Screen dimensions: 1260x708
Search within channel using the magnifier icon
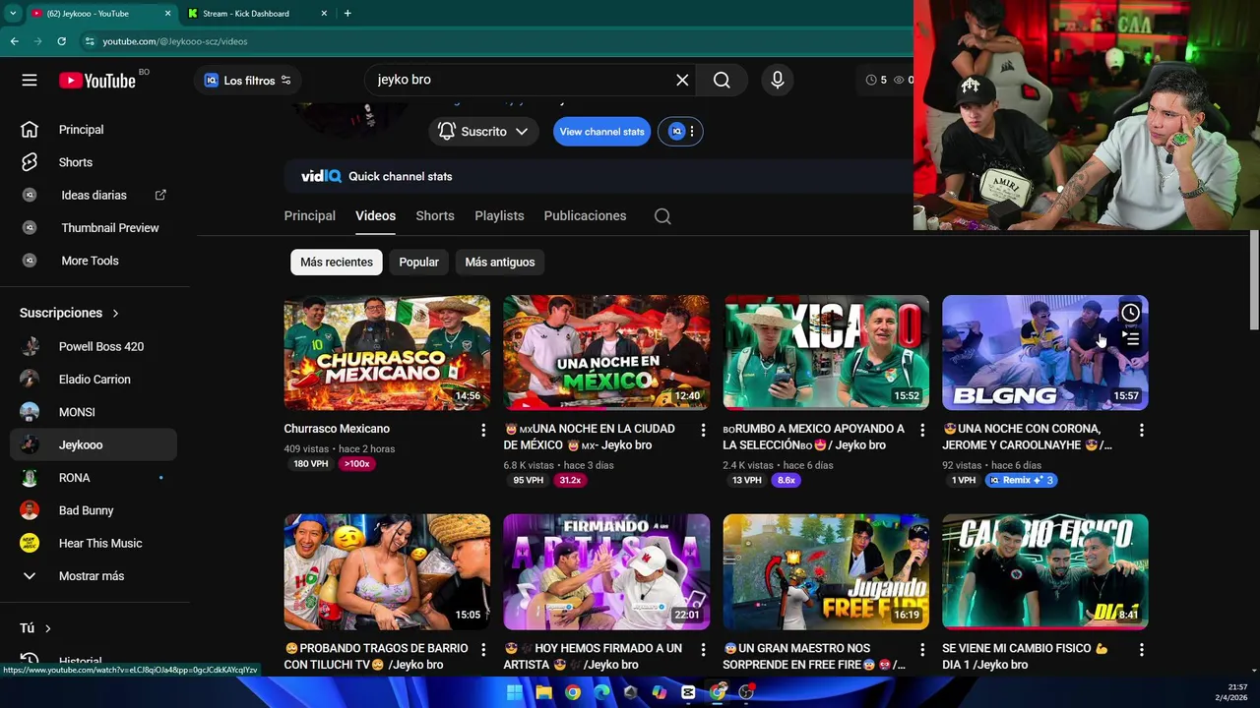click(662, 216)
